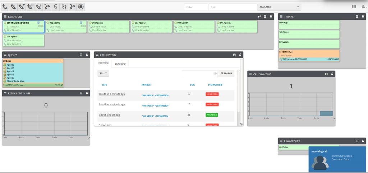The height and width of the screenshot is (173, 368).
Task: Click the status icon of extension 906 Agent6
Action: [x=5, y=37]
